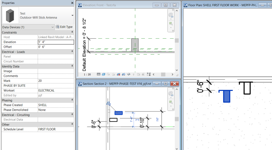Click the Default Elevation dimension text
The image size is (272, 150).
[84, 45]
